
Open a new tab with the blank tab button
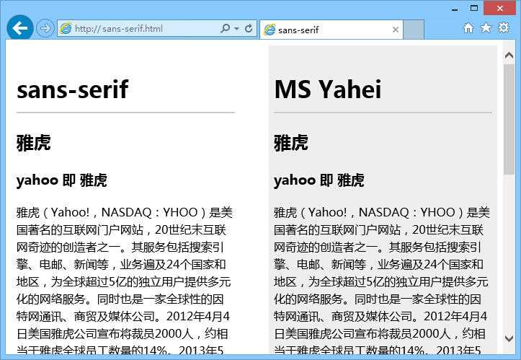pos(414,30)
